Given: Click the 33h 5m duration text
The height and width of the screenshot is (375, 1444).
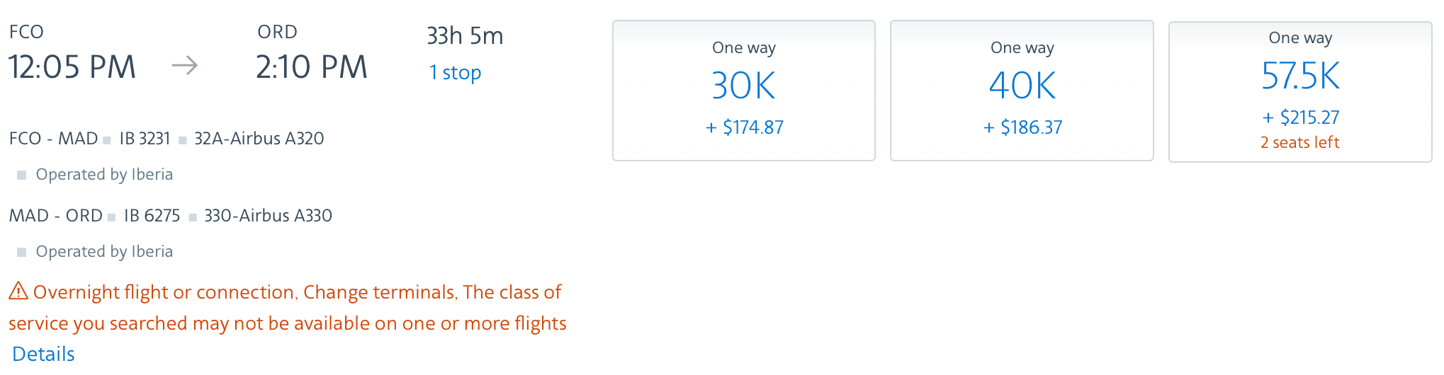Looking at the screenshot, I should point(465,35).
